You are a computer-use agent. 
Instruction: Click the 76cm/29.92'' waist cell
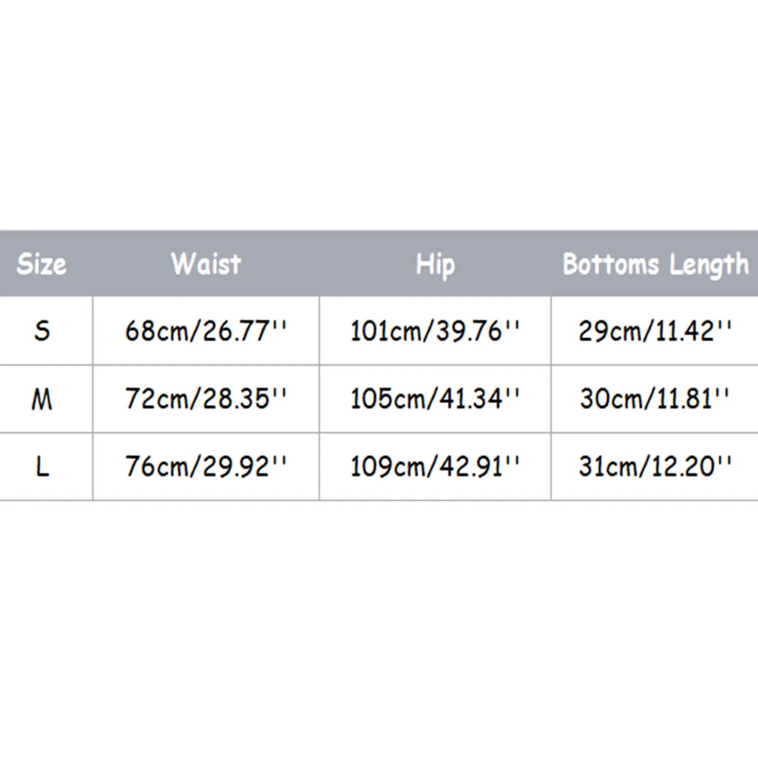point(206,467)
